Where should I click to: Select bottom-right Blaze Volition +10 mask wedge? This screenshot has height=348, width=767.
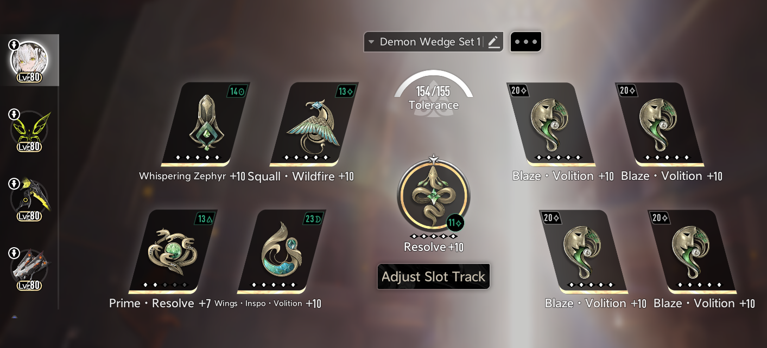692,252
